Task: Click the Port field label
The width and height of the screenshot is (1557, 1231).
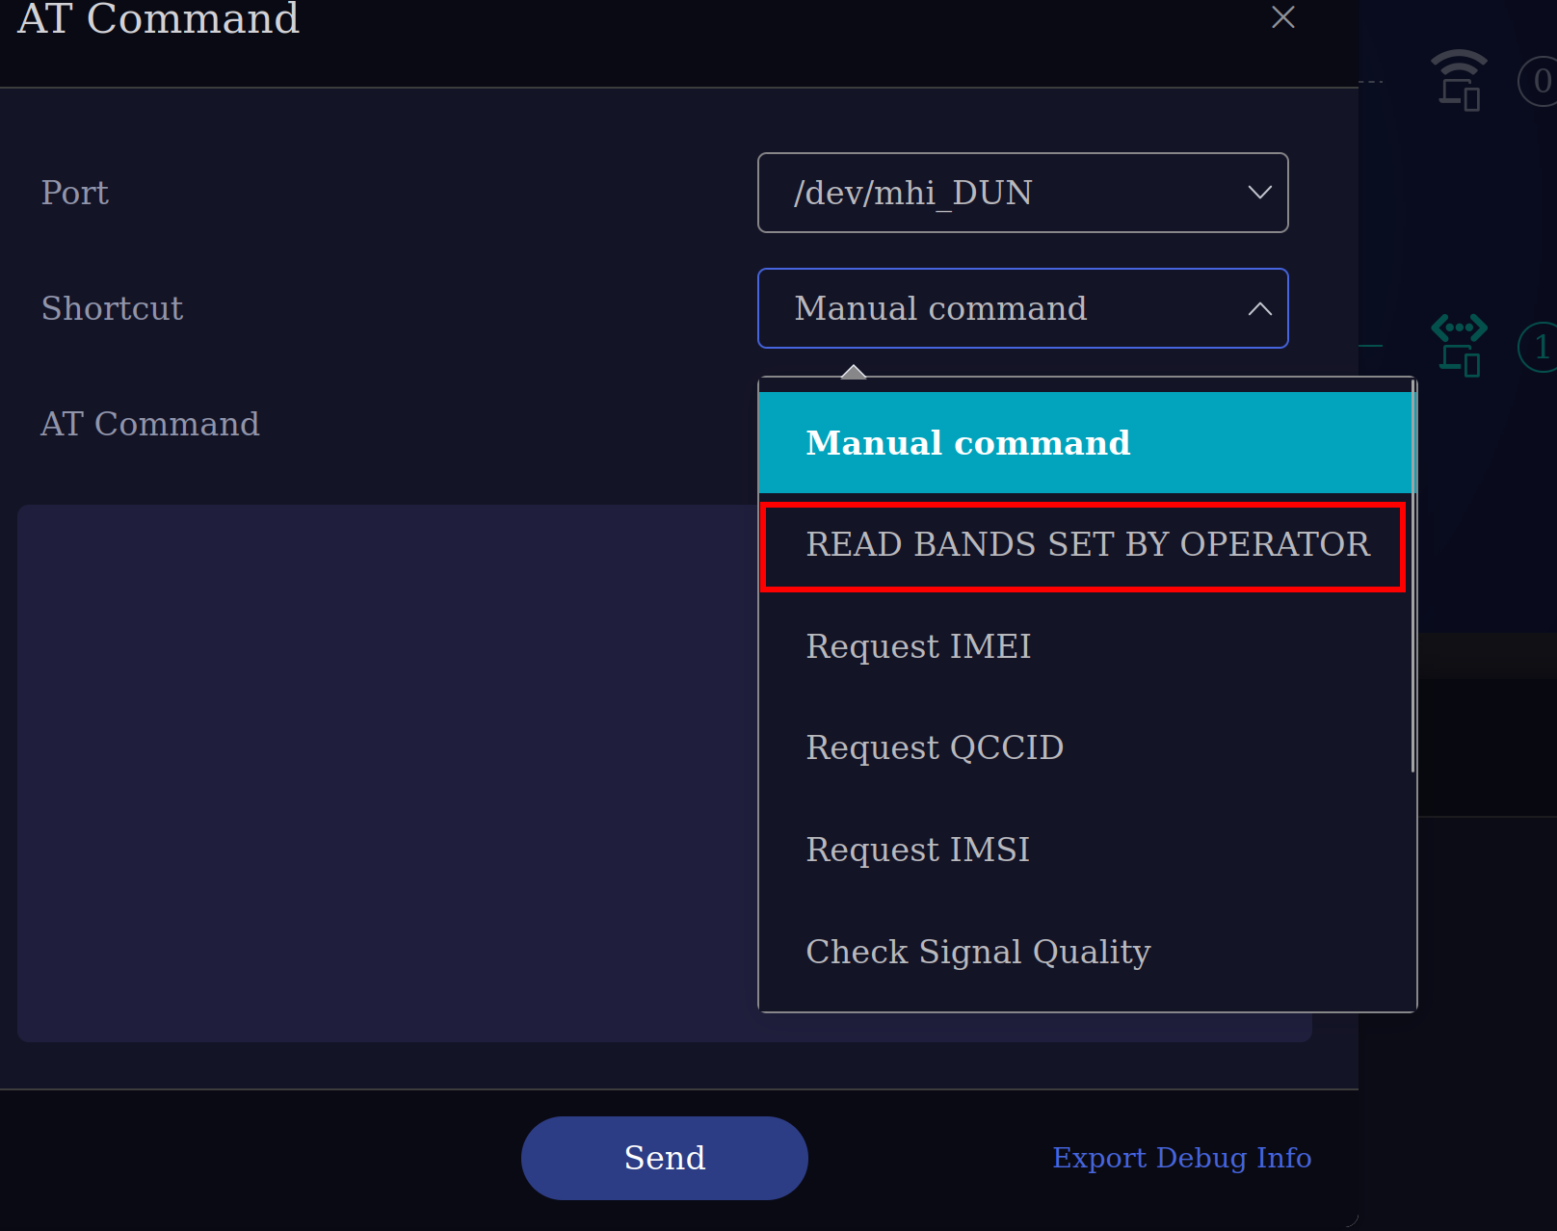Action: (75, 193)
